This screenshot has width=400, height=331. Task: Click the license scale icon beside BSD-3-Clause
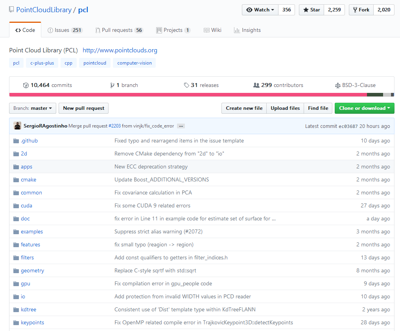(337, 85)
